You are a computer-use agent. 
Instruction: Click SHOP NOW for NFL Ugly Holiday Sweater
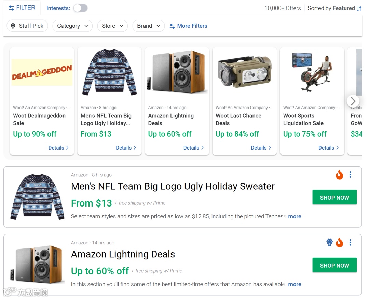[334, 198]
